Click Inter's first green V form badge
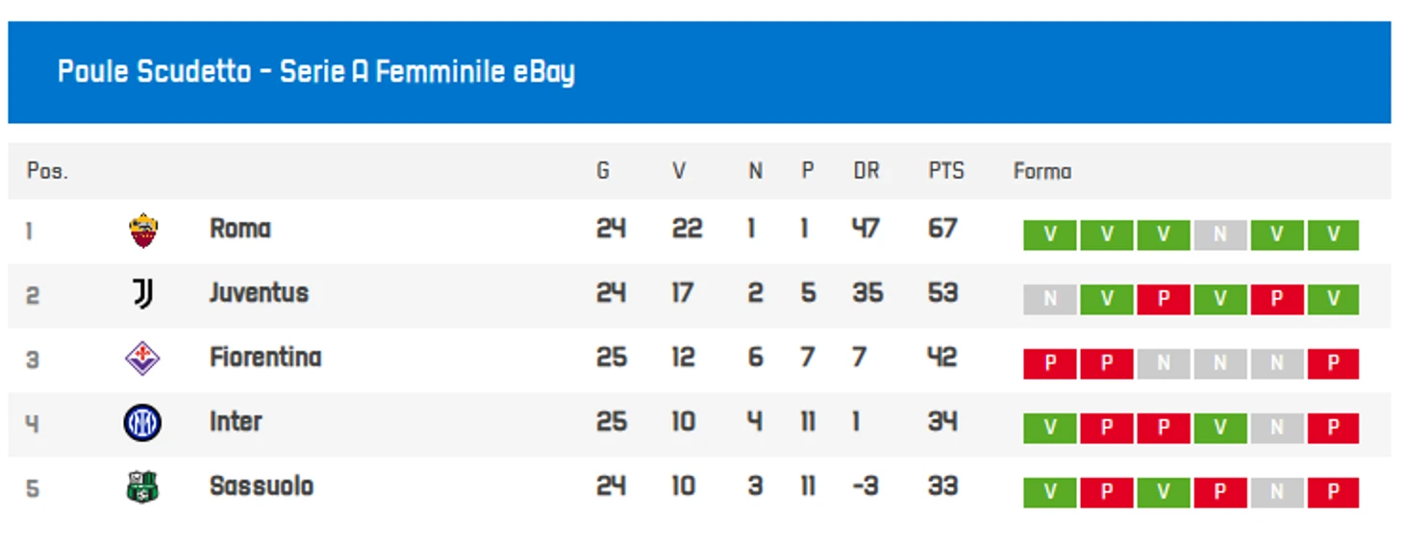Screen dimensions: 1404x545 [x=1049, y=429]
